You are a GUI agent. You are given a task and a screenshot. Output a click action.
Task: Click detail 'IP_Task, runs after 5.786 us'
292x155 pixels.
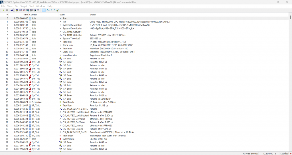[103, 102]
